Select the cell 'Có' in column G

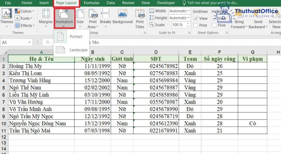pos(253,123)
